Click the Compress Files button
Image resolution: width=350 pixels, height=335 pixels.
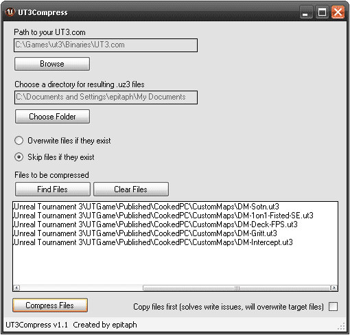[50, 305]
